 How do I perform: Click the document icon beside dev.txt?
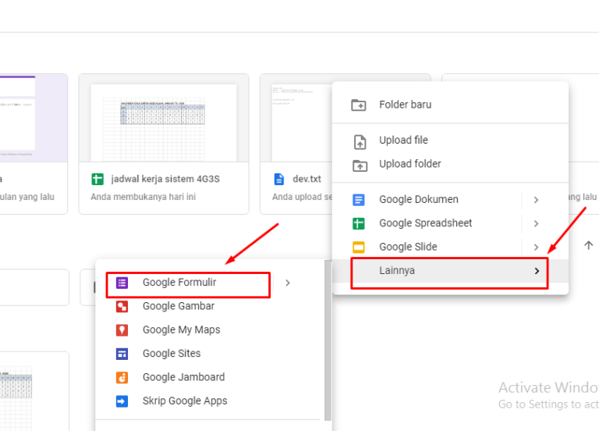279,179
